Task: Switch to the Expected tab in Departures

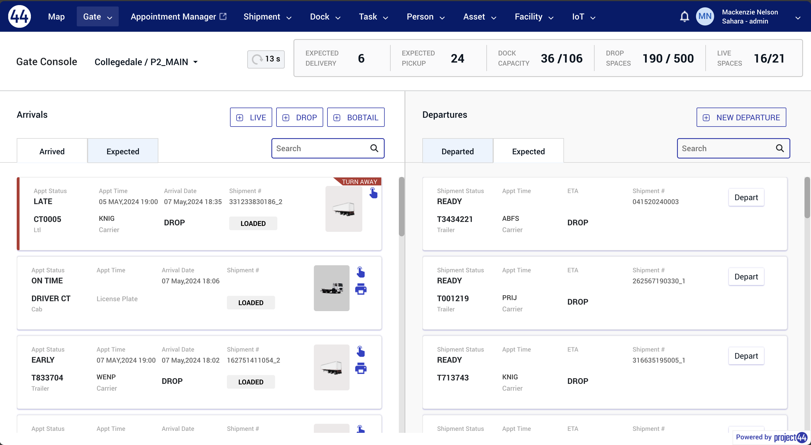Action: tap(528, 151)
